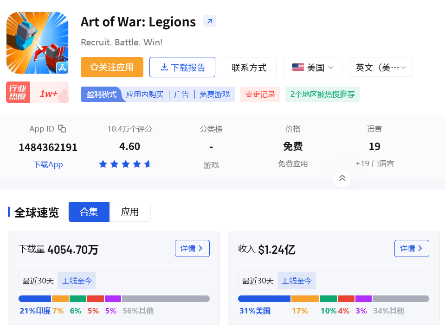Click the 变更记录 tag
445x326 pixels.
click(x=260, y=94)
